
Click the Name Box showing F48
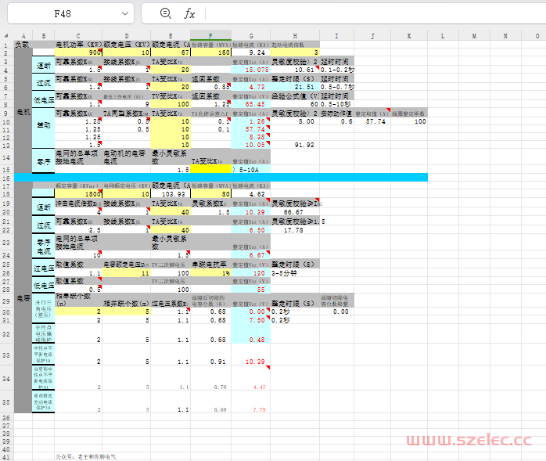[70, 13]
